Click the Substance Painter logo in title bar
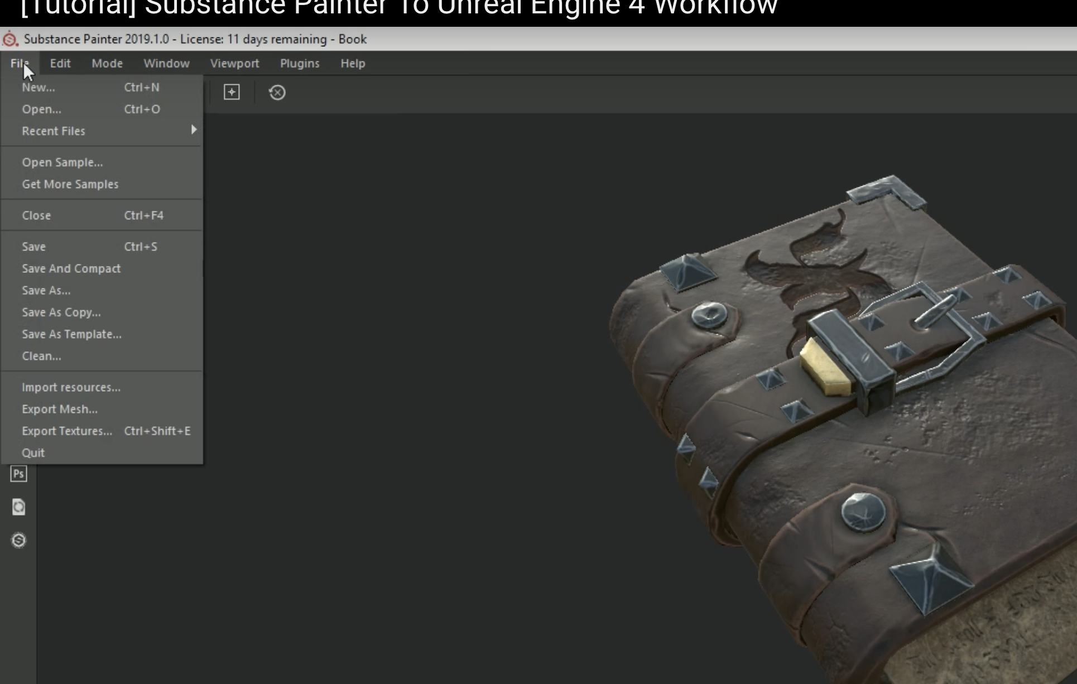Image resolution: width=1077 pixels, height=684 pixels. 10,40
